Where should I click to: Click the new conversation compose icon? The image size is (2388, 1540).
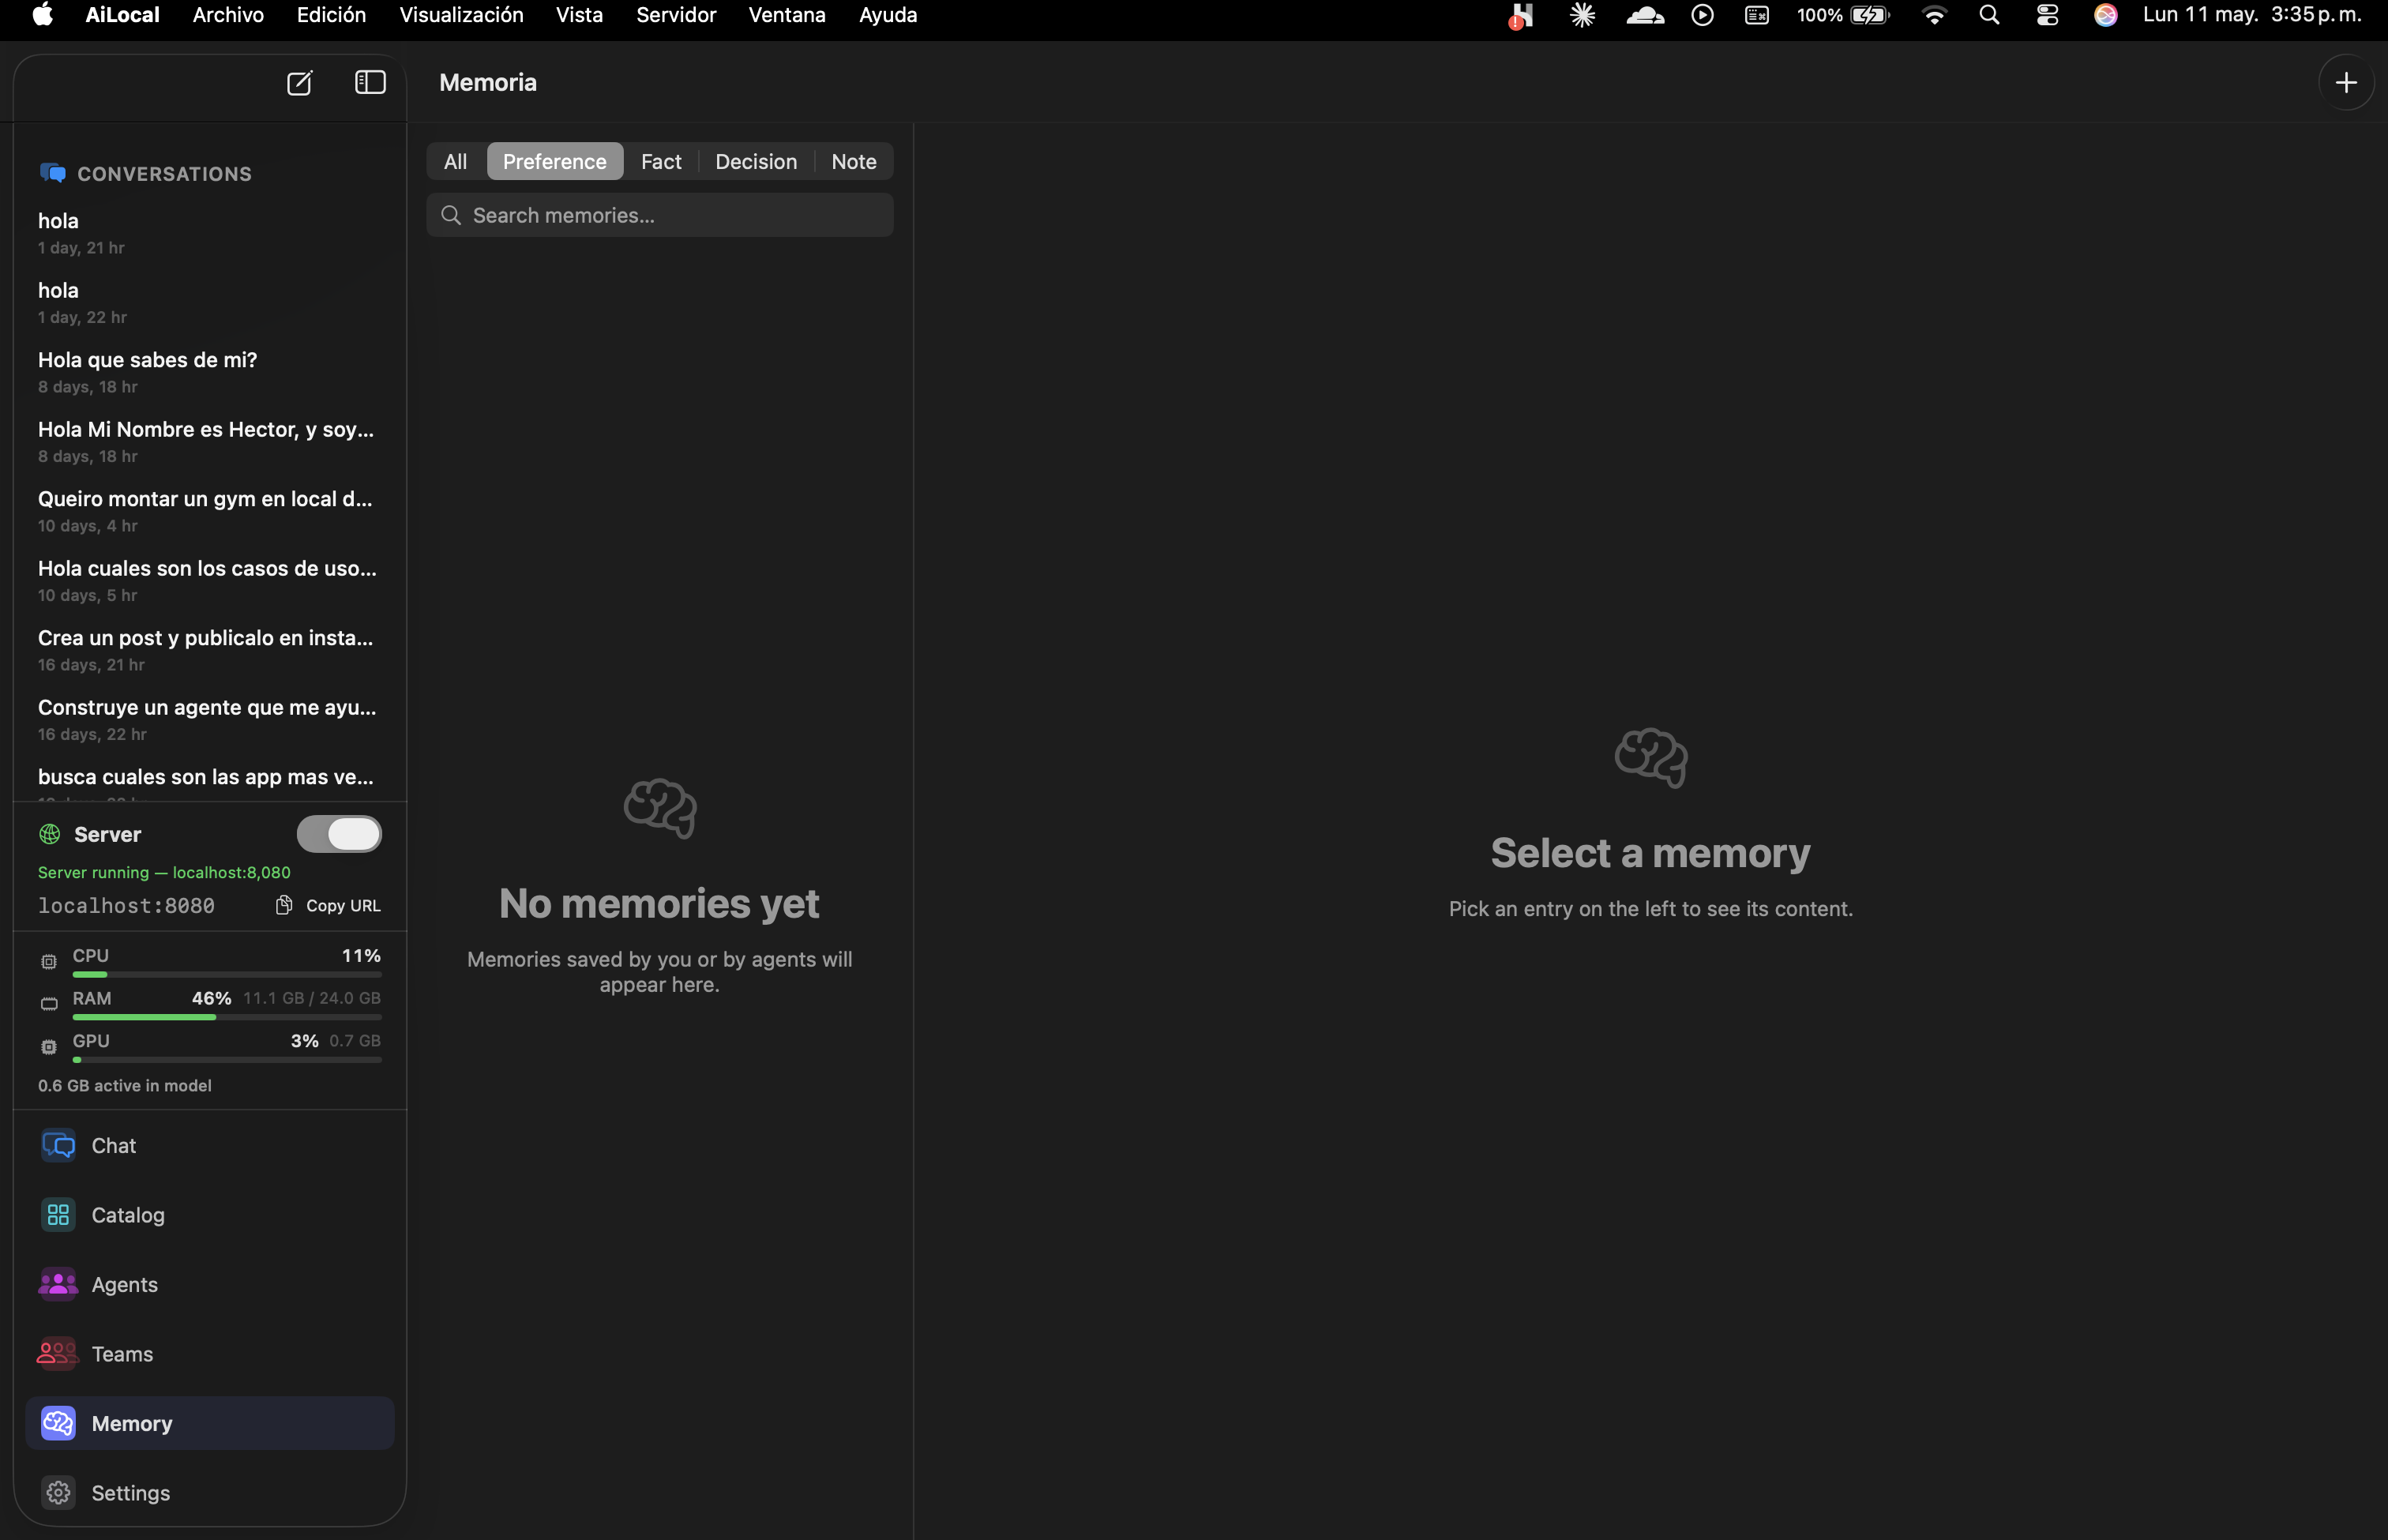tap(299, 83)
